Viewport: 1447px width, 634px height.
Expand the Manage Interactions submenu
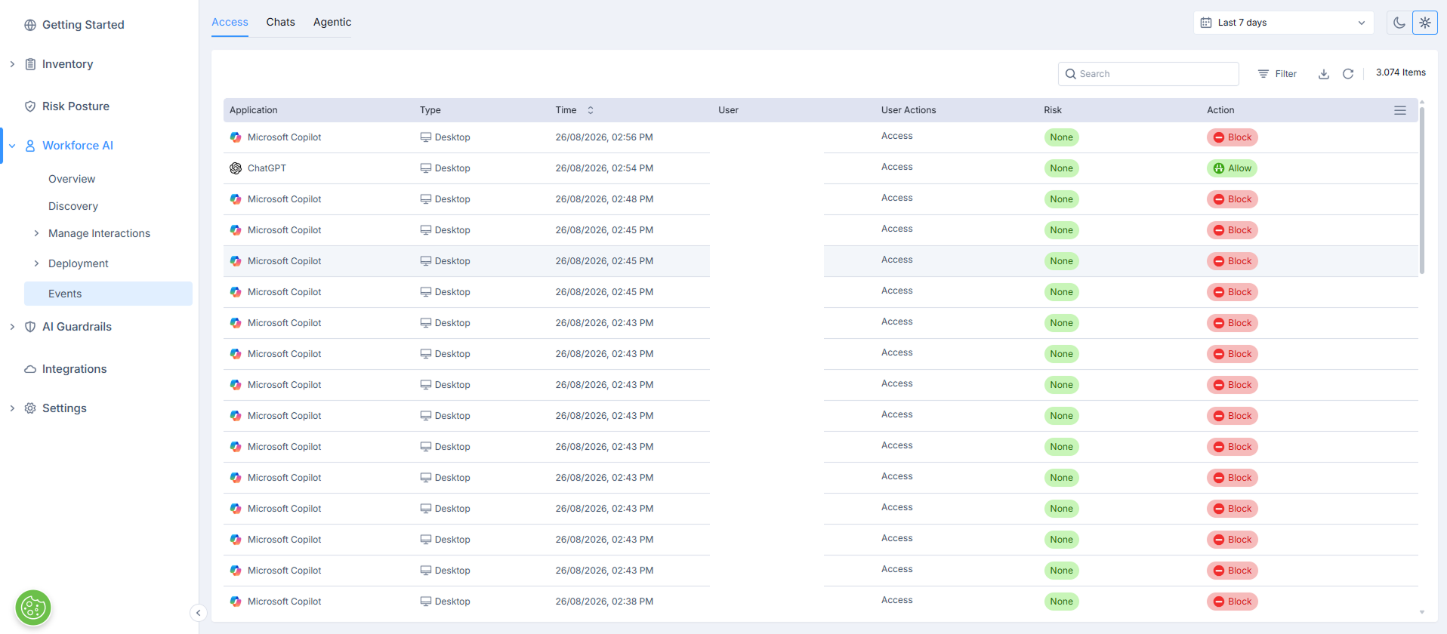point(36,233)
